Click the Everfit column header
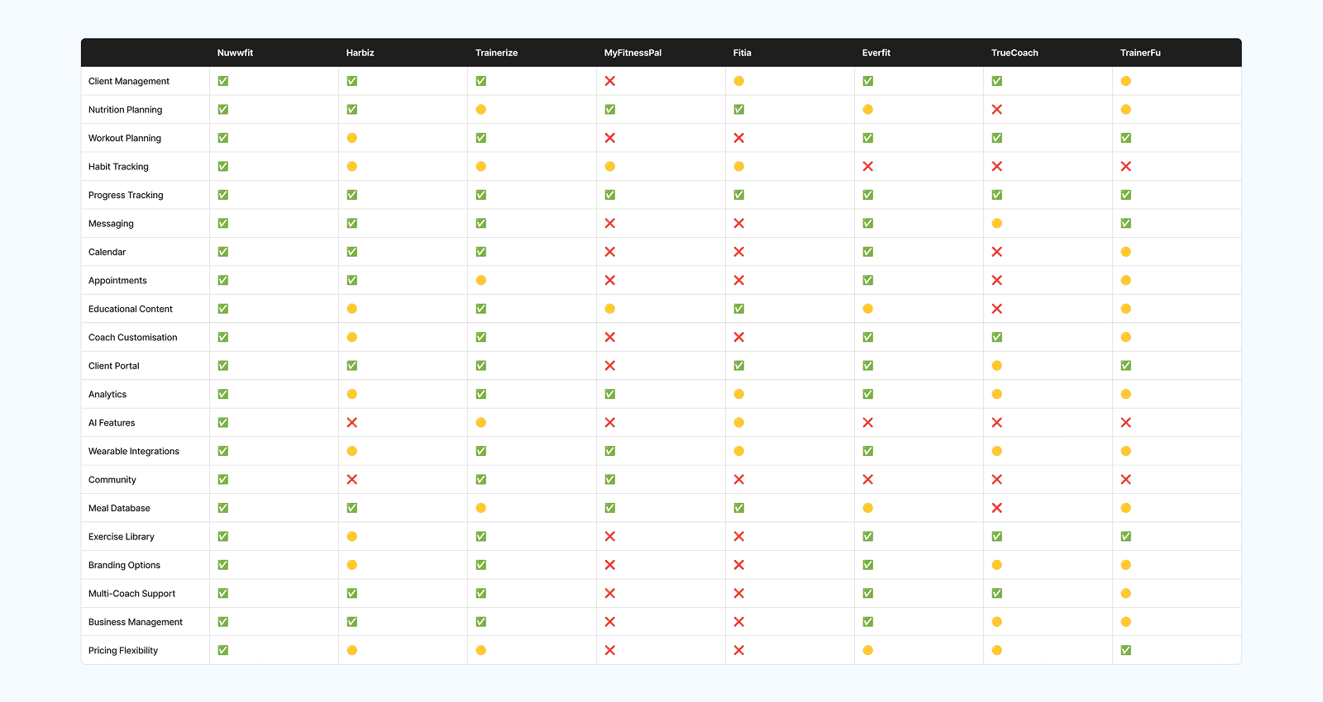 pos(876,53)
